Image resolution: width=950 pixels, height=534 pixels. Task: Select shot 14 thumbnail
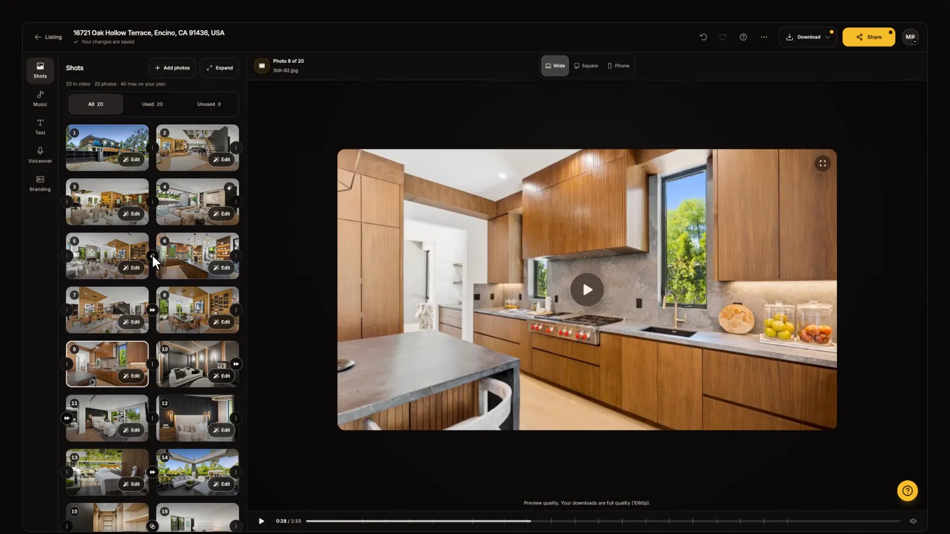pyautogui.click(x=197, y=472)
